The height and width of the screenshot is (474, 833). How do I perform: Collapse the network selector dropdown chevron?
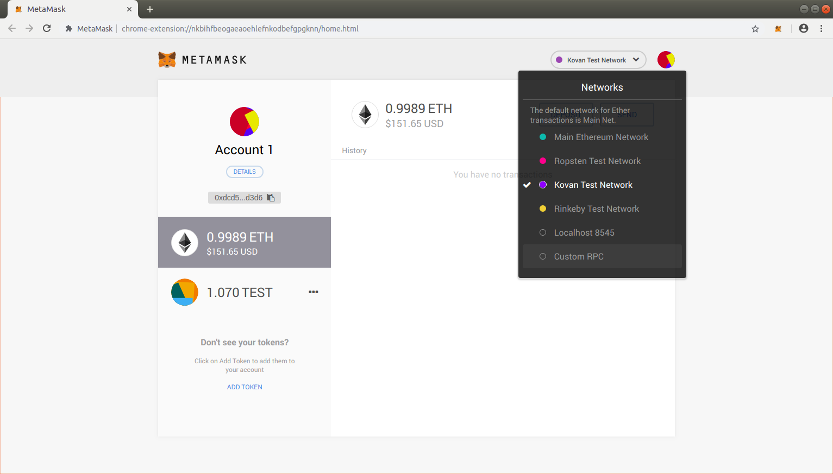pyautogui.click(x=636, y=60)
